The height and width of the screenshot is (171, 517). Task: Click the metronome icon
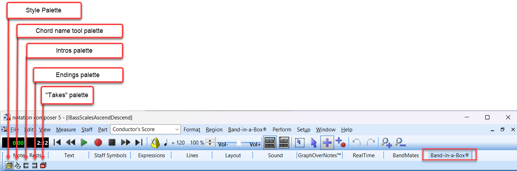pyautogui.click(x=155, y=142)
